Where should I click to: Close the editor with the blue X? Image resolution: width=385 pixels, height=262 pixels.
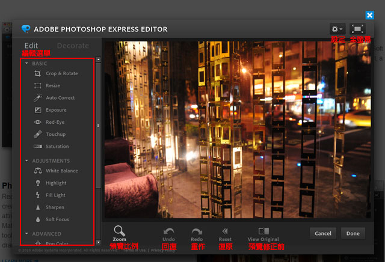point(369,15)
